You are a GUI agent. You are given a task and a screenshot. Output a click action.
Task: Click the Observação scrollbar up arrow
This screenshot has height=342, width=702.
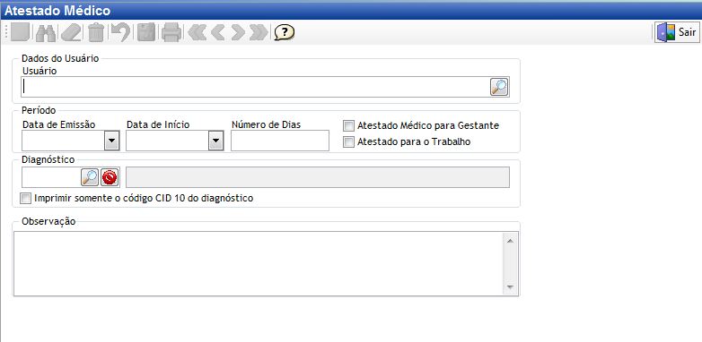tap(510, 241)
